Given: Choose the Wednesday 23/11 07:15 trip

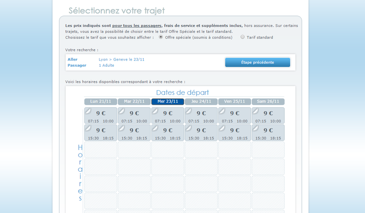Looking at the screenshot, I should pyautogui.click(x=168, y=116).
